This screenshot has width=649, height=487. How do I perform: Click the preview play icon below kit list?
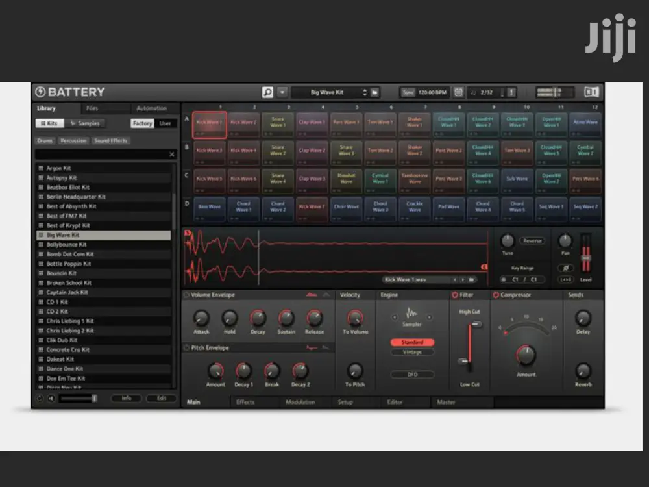tap(40, 399)
